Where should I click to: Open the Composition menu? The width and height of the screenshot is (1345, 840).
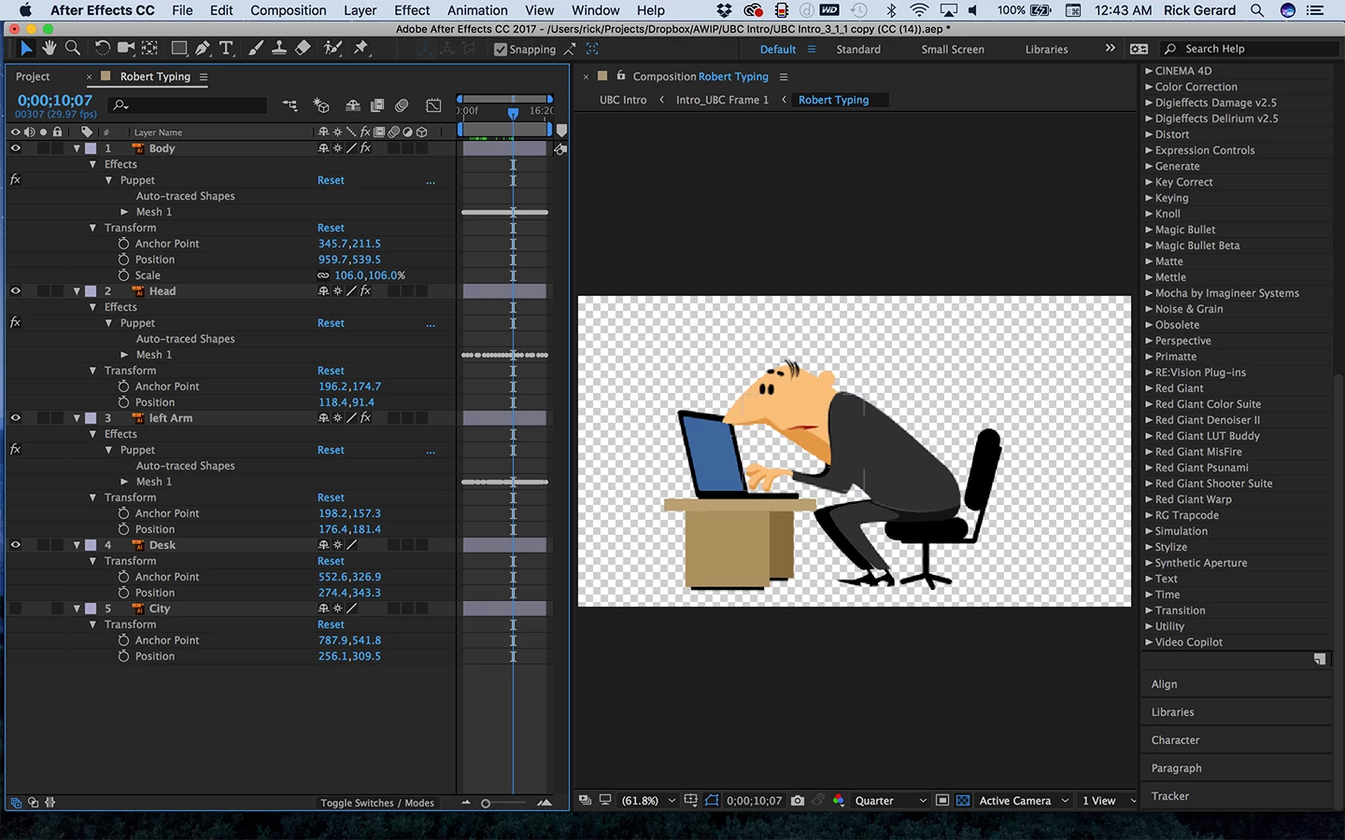289,10
